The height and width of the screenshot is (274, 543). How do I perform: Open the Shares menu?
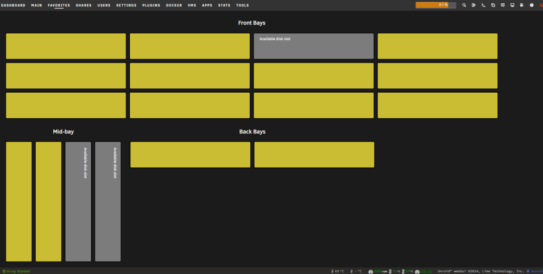84,5
